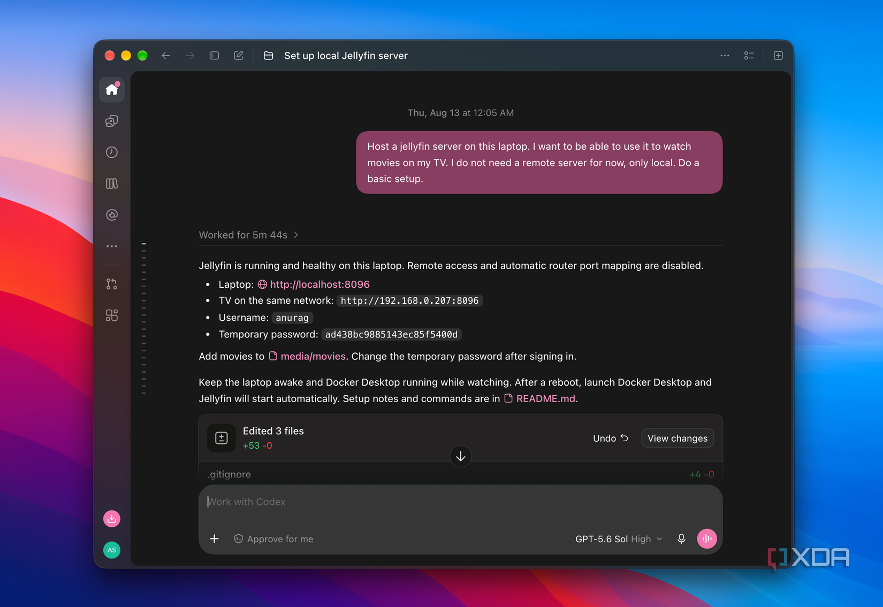This screenshot has height=607, width=883.
Task: Toggle the sidebar panel icon
Action: click(214, 56)
